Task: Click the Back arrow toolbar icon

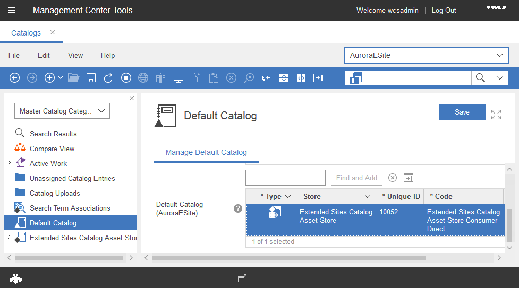Action: pyautogui.click(x=14, y=78)
